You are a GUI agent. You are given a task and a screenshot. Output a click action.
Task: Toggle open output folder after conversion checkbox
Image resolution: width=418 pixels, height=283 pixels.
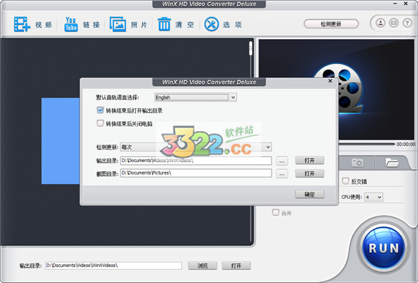coord(100,110)
